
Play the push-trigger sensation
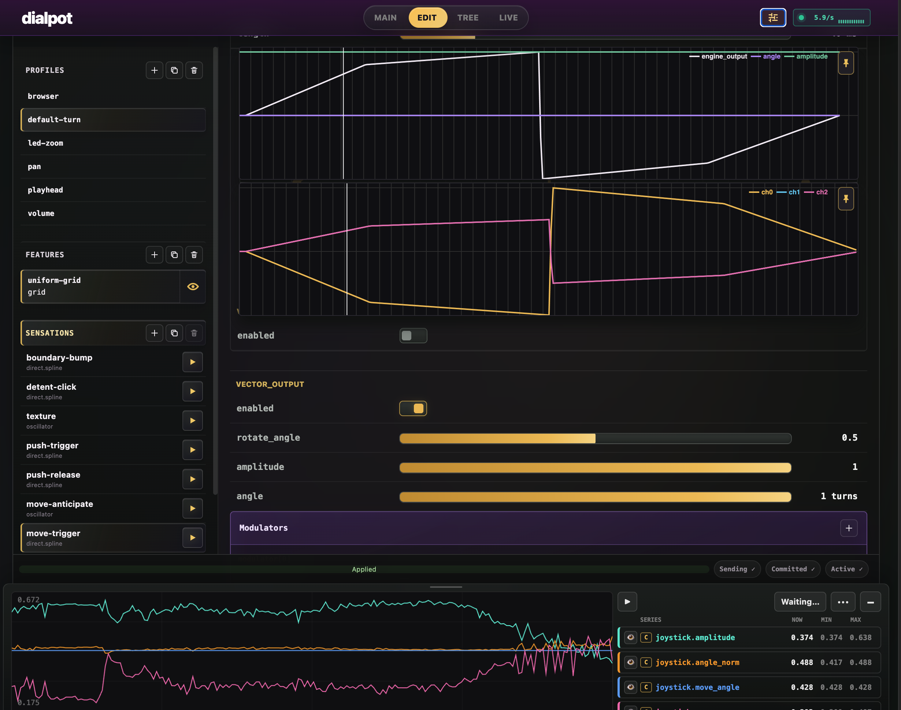click(x=193, y=450)
